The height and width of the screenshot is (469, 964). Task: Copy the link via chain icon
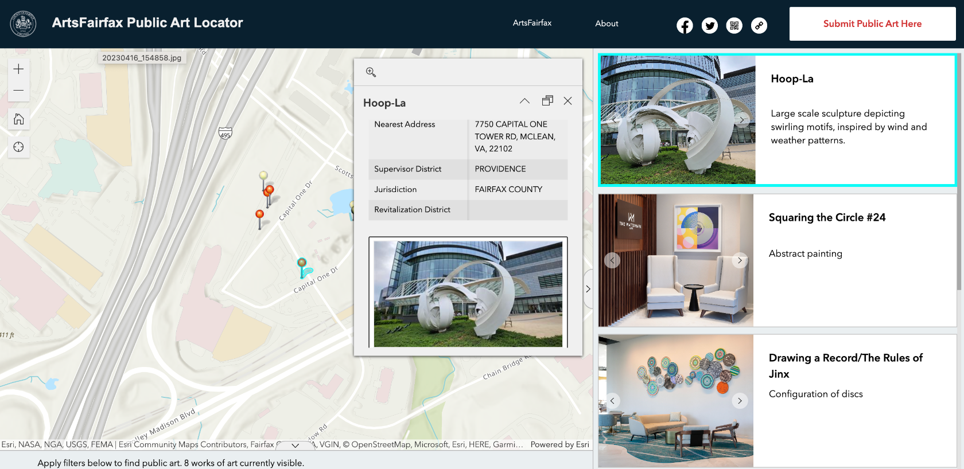coord(759,25)
